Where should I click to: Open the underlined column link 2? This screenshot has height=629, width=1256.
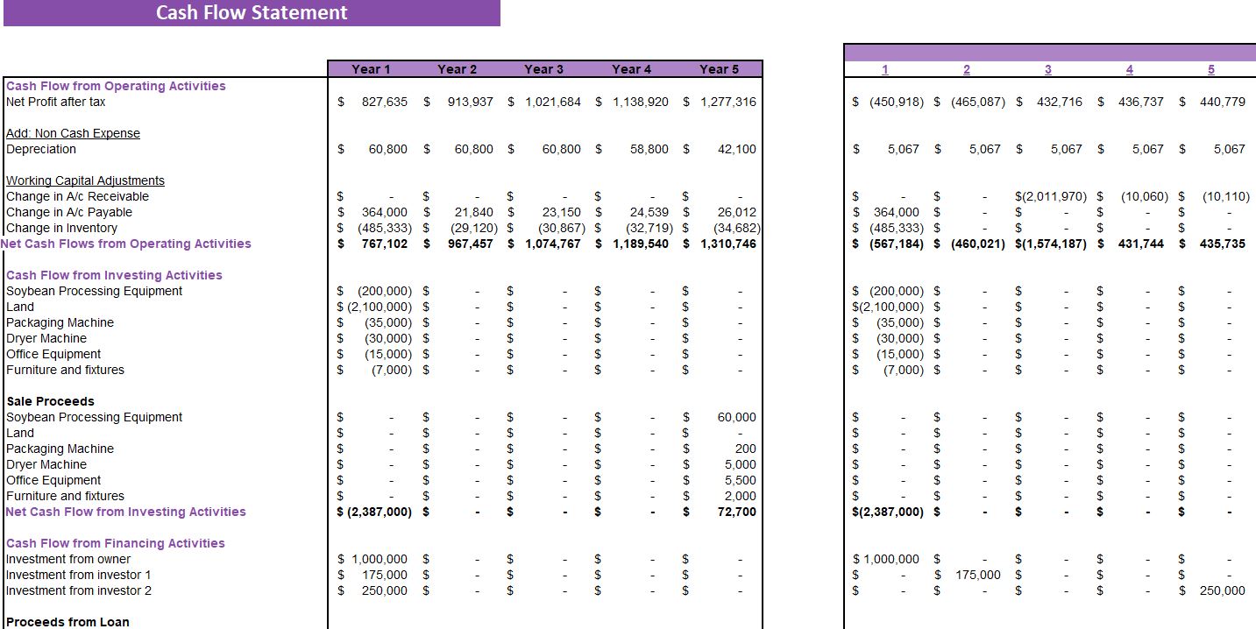click(966, 69)
